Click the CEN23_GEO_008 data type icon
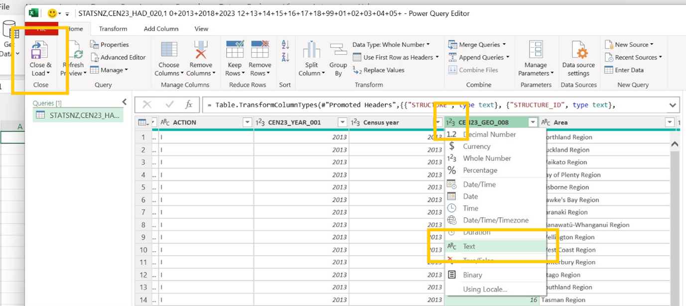This screenshot has width=686, height=306. [x=450, y=122]
